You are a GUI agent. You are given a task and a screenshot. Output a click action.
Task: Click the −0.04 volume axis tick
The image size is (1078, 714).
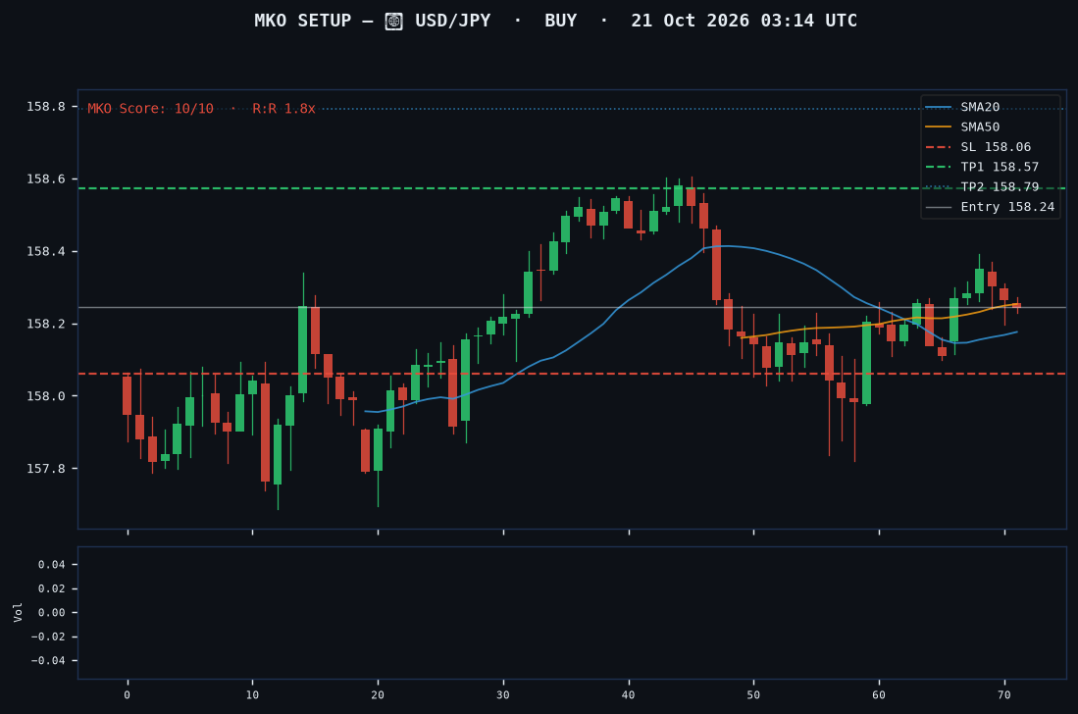[48, 660]
